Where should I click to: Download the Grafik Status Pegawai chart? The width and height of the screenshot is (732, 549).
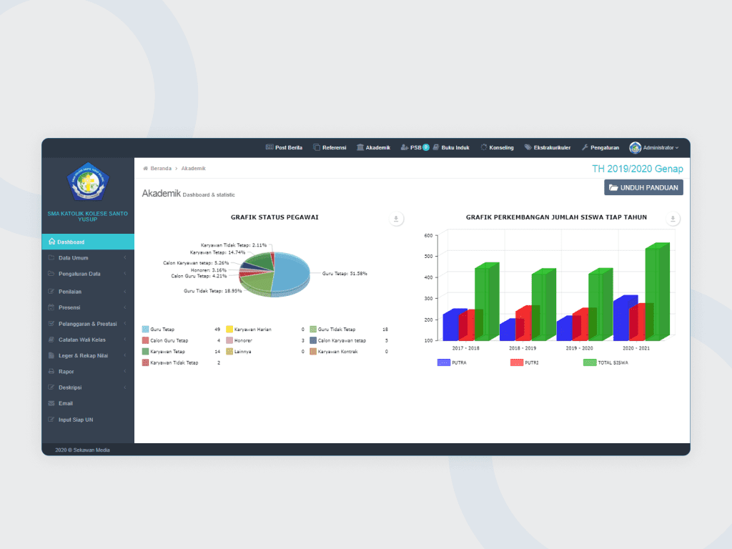[396, 219]
